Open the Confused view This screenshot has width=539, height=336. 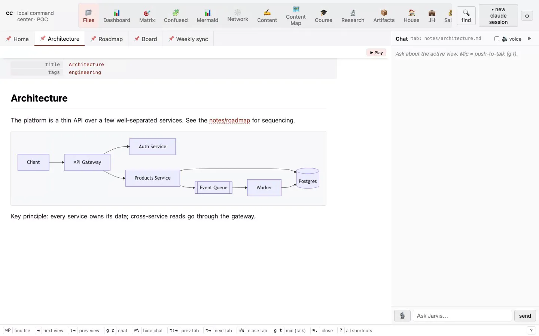click(x=176, y=16)
